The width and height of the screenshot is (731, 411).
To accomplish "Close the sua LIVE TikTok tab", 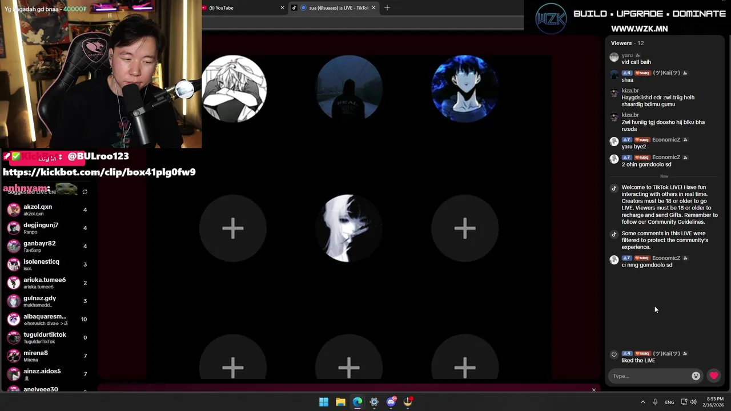I will pos(374,8).
